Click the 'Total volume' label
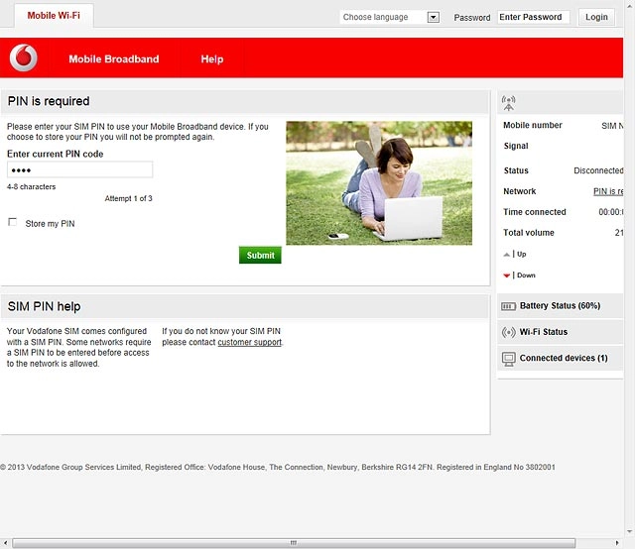This screenshot has width=635, height=549. click(x=529, y=233)
